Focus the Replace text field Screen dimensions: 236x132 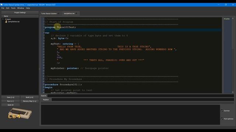click(x=143, y=99)
